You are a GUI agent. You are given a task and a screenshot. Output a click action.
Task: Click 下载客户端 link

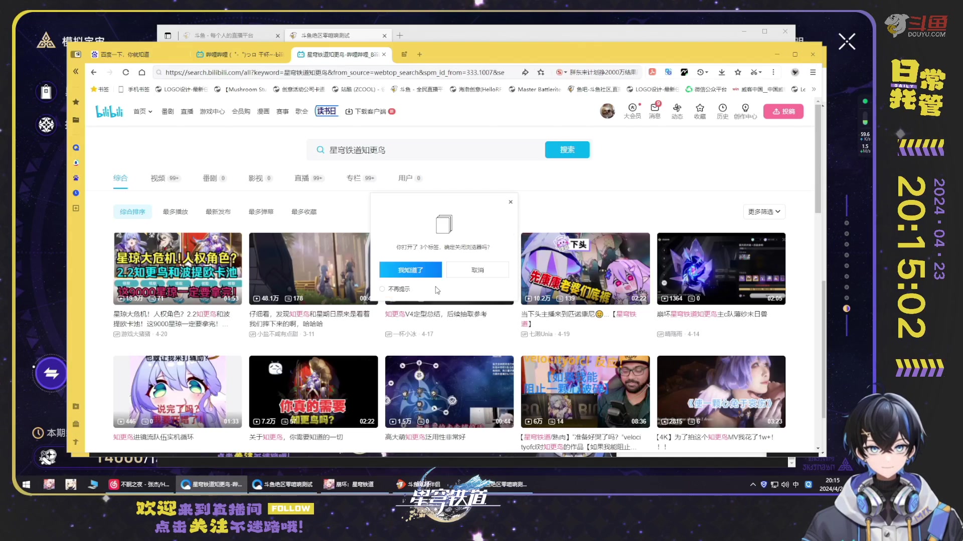pos(370,111)
